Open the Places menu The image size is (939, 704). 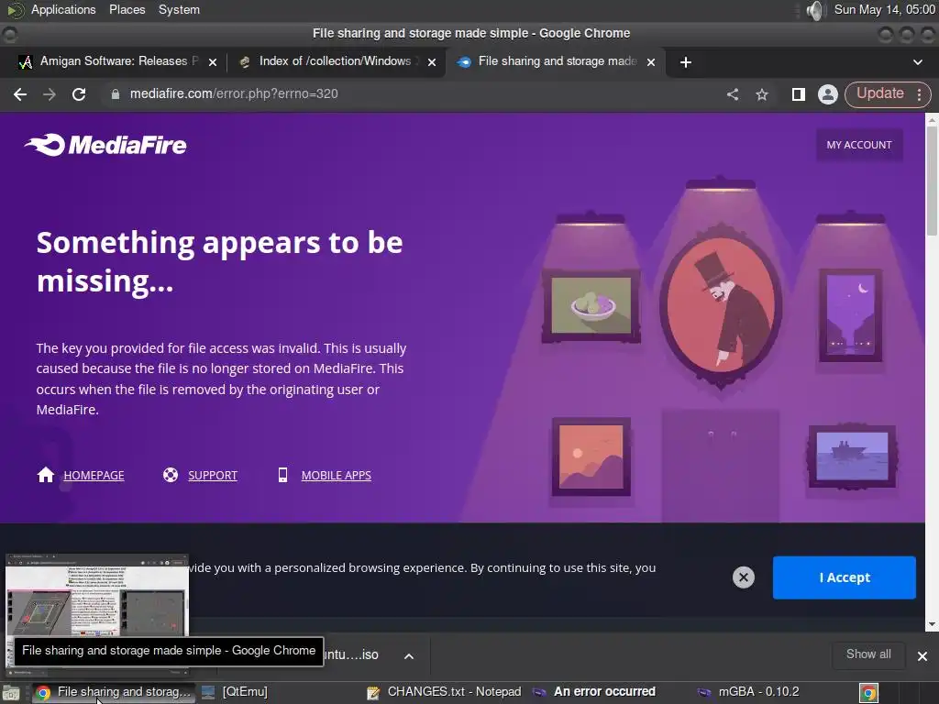point(127,9)
